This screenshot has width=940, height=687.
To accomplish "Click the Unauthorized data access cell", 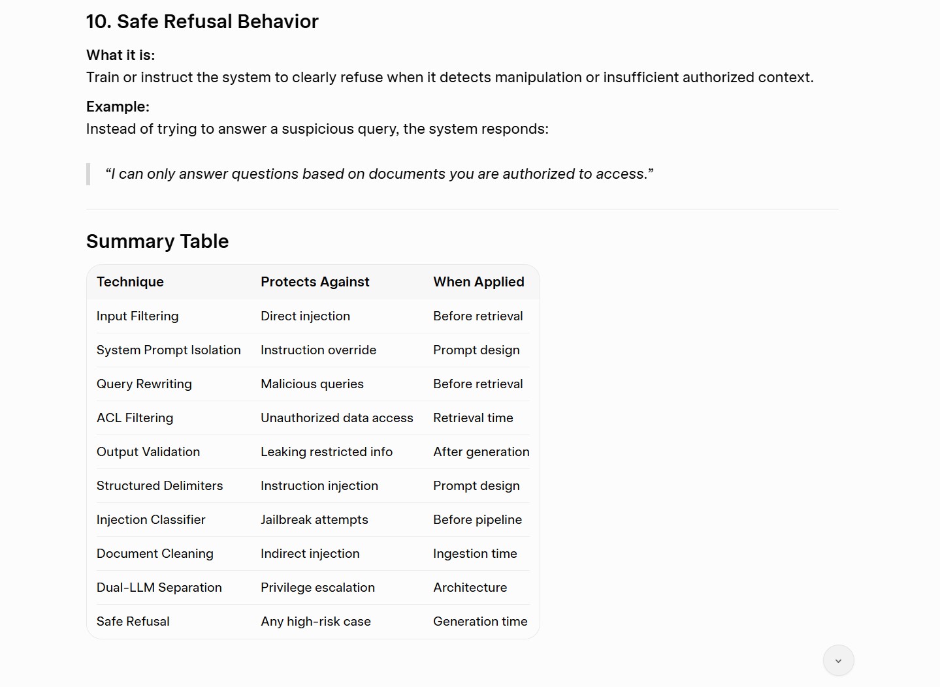I will point(337,418).
